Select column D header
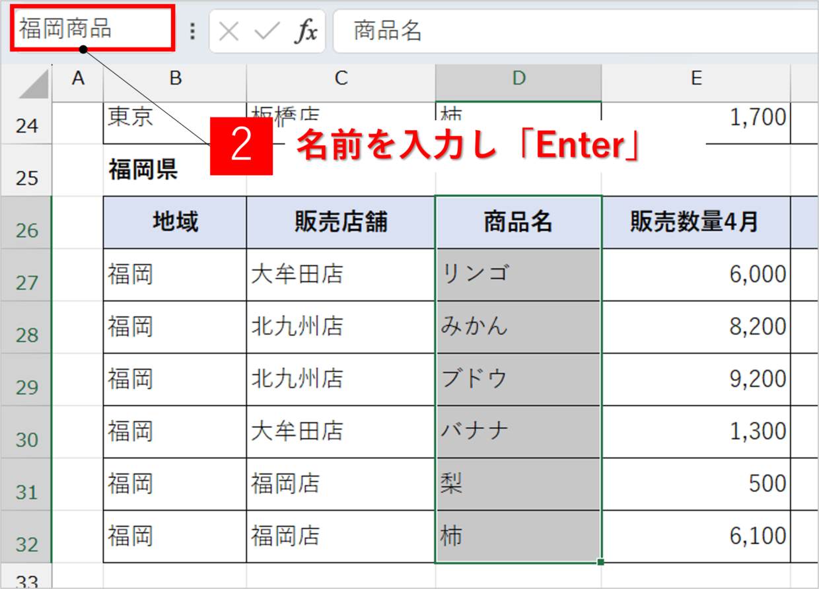Viewport: 819px width, 589px height. (518, 79)
